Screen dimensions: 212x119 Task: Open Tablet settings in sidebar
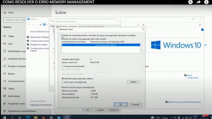click(x=9, y=89)
